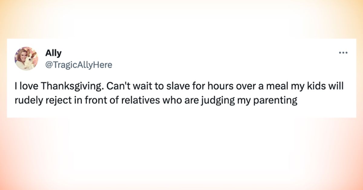The height and width of the screenshot is (190, 363).
Task: Open the display name Ally
Action: pos(53,53)
